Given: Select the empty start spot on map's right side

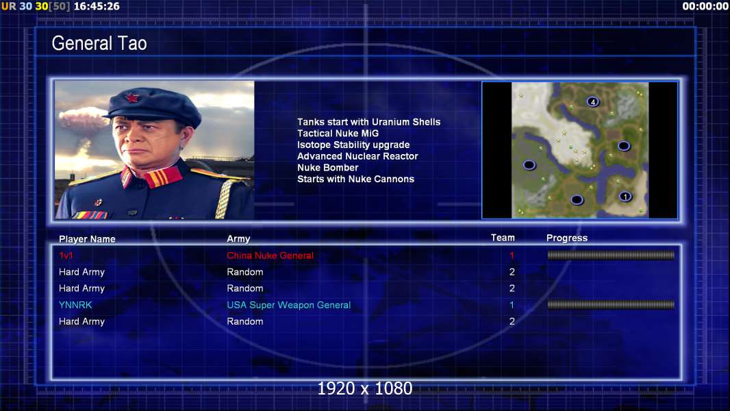Looking at the screenshot, I should [624, 146].
